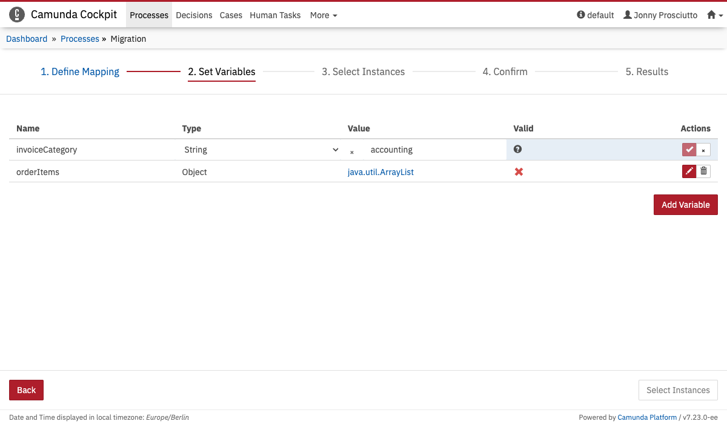Screen dimensions: 727x424
Task: Confirm invoiceCategory edit with checkmark button
Action: pyautogui.click(x=689, y=150)
